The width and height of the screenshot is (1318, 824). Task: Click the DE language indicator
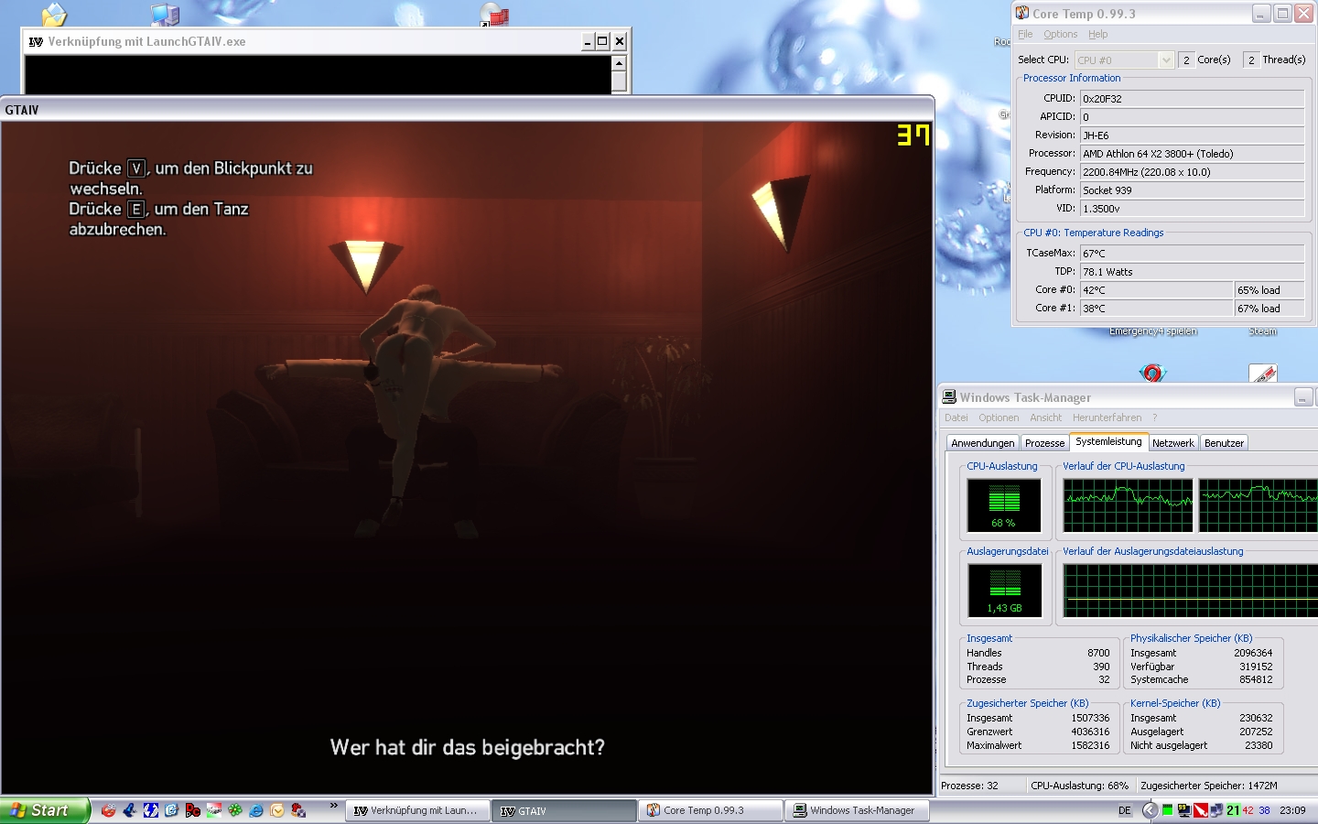coord(1125,810)
